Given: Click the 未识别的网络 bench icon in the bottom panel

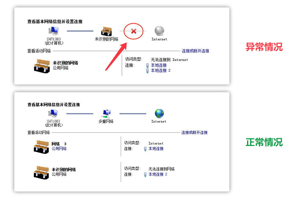Looking at the screenshot, I should pos(41,171).
